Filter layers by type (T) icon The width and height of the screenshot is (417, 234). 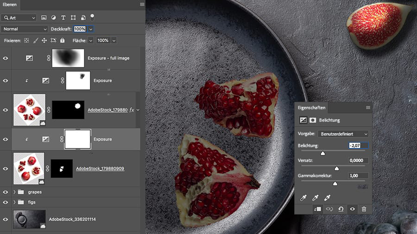click(63, 18)
